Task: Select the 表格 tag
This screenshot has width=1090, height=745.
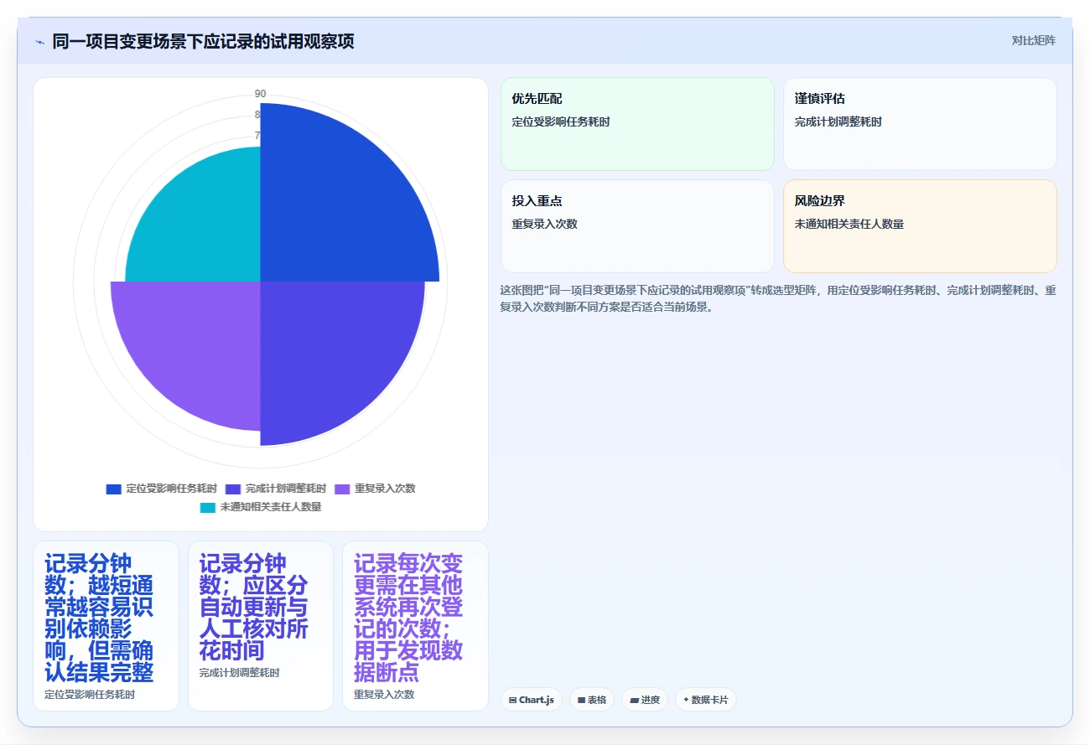Action: point(592,700)
